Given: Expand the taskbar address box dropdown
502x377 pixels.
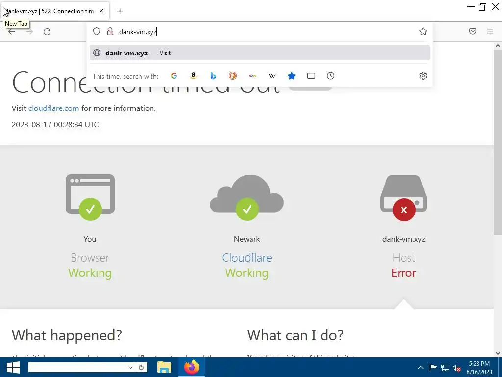Looking at the screenshot, I should coord(130,367).
